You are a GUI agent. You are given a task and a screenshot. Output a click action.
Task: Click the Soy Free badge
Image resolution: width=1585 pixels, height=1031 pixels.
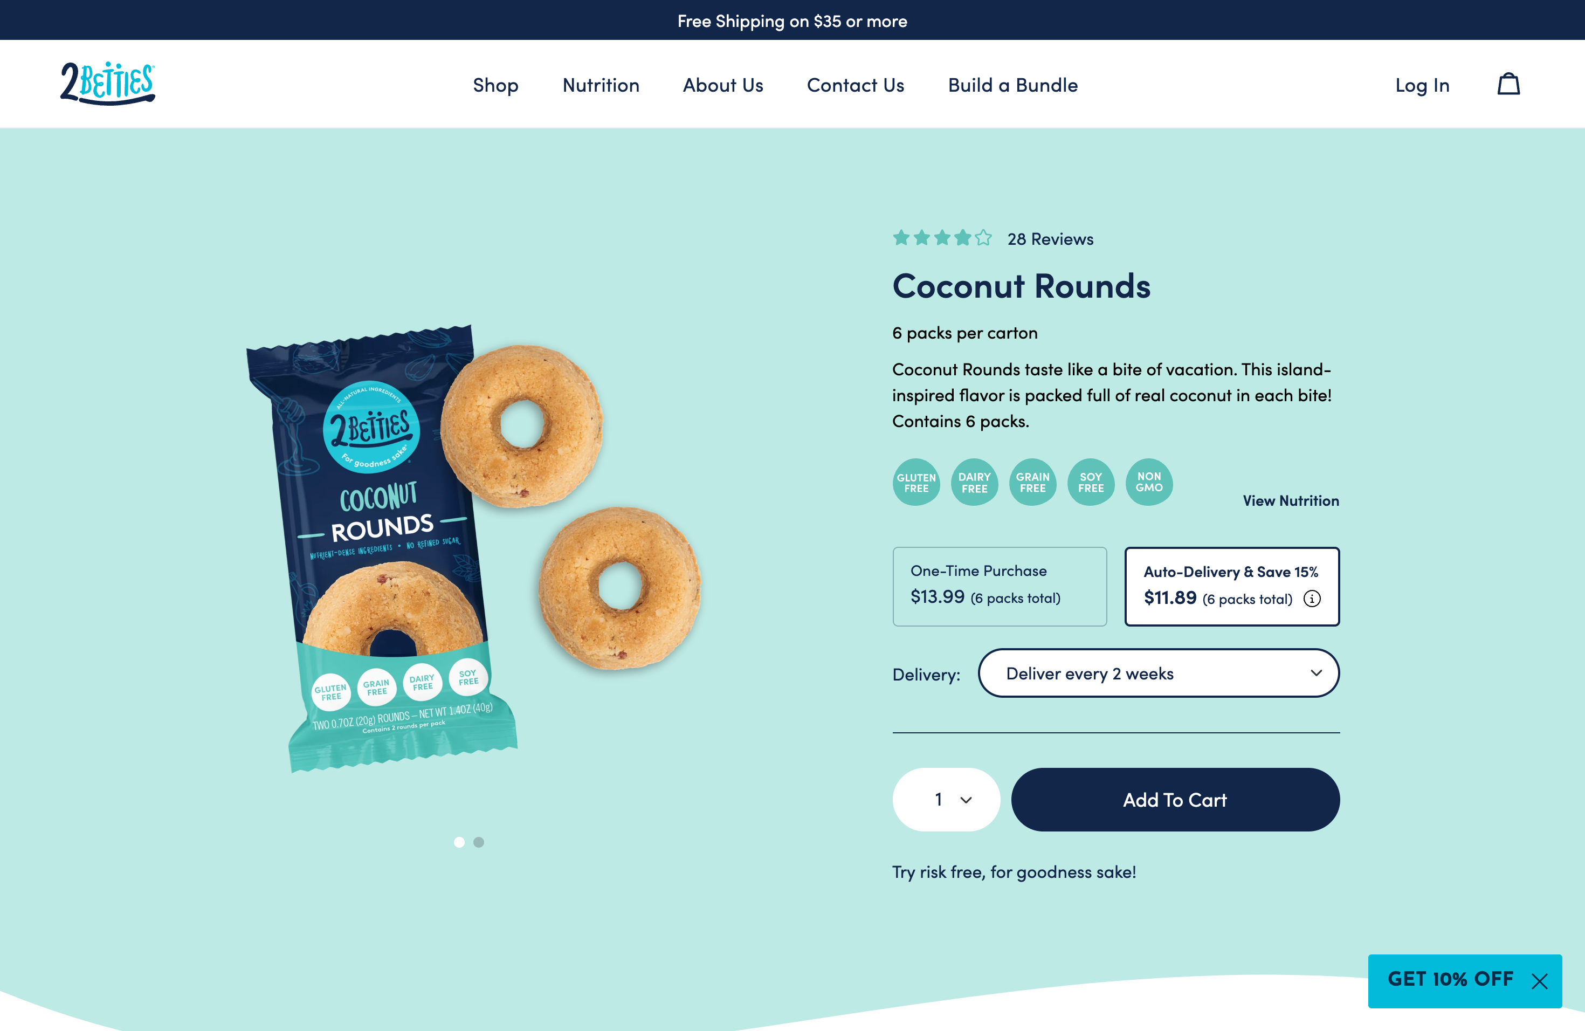[1091, 482]
